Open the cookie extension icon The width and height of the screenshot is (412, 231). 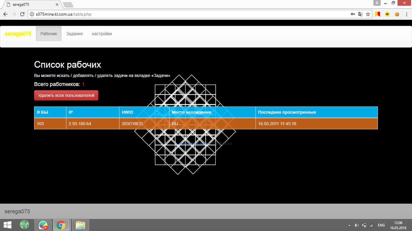click(397, 14)
